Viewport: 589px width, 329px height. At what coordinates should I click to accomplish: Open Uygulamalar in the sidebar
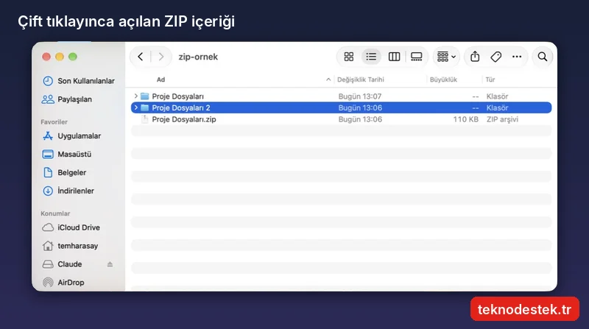(x=80, y=136)
